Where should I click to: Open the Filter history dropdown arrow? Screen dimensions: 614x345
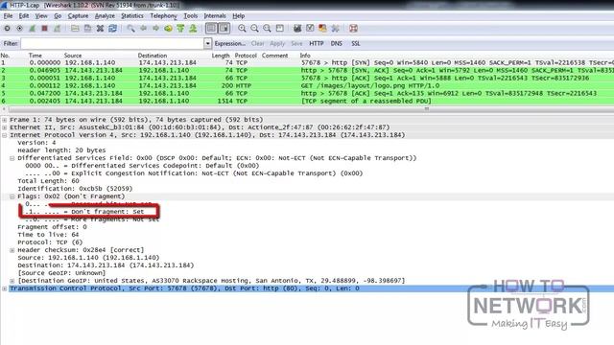coord(207,44)
